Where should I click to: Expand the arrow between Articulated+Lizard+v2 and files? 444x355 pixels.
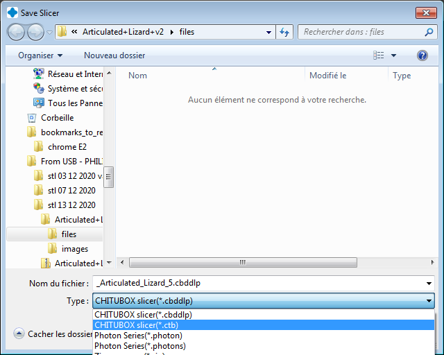coord(172,32)
